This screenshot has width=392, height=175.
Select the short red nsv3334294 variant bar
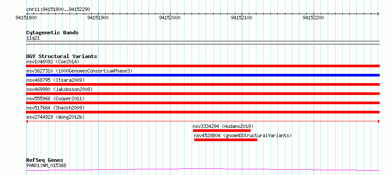(x=222, y=131)
